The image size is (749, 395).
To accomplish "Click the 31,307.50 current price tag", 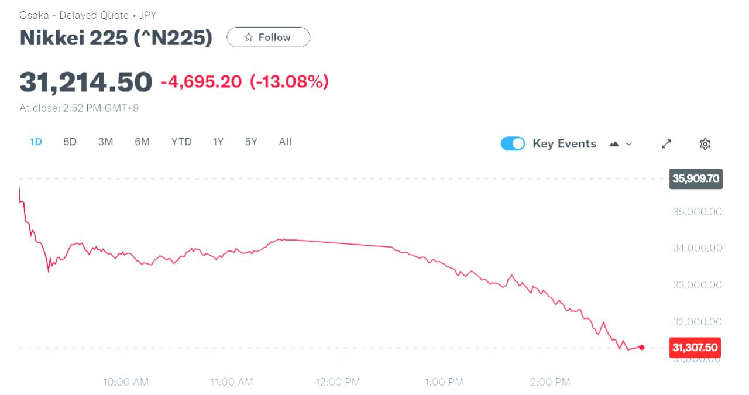I will click(695, 348).
